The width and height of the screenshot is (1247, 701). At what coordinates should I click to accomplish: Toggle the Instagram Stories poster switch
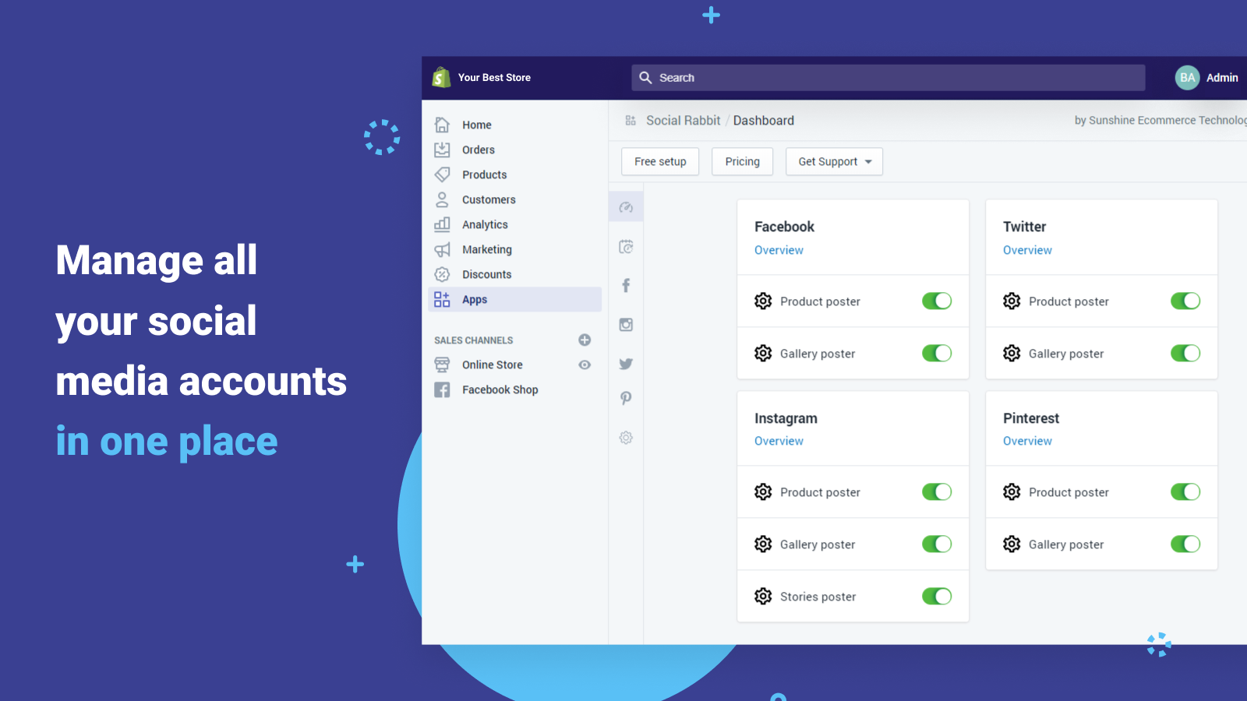click(x=936, y=597)
